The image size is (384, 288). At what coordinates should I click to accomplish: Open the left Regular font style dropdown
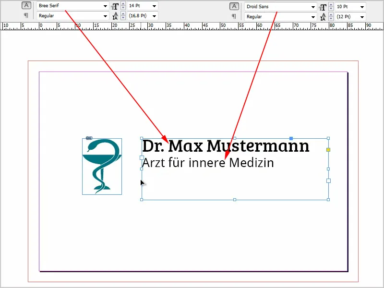(105, 16)
